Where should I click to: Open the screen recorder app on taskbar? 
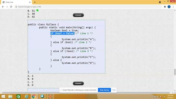point(50,97)
